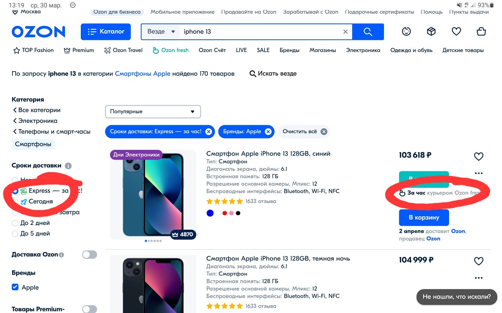This screenshot has width=502, height=313.
Task: Clear the search field with the X icon
Action: click(x=346, y=32)
